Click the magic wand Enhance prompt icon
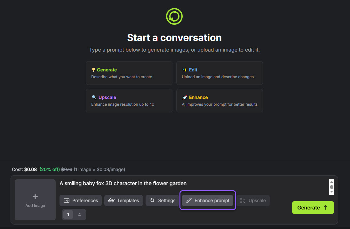The image size is (350, 229). (189, 200)
